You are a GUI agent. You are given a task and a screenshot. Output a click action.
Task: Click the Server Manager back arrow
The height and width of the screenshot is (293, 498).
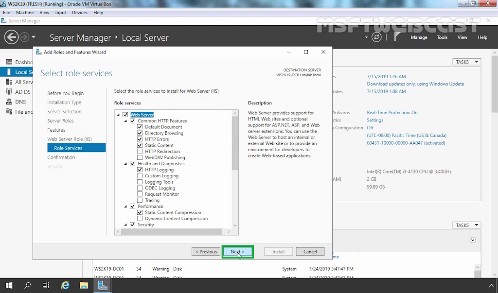(x=11, y=37)
